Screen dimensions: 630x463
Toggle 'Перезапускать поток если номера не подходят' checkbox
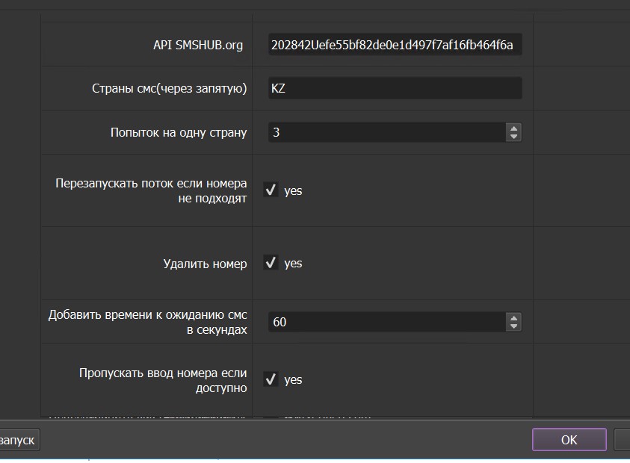271,190
